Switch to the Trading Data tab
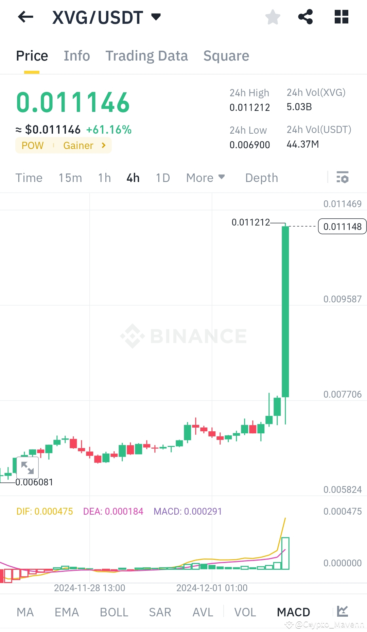The image size is (367, 632). click(147, 55)
